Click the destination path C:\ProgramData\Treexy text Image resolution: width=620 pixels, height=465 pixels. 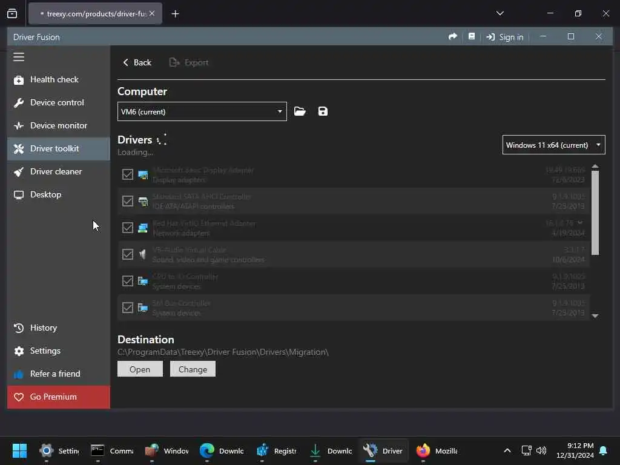(x=223, y=352)
